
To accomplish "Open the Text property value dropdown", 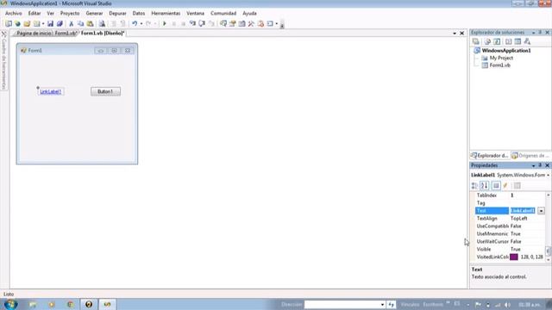I will [541, 211].
